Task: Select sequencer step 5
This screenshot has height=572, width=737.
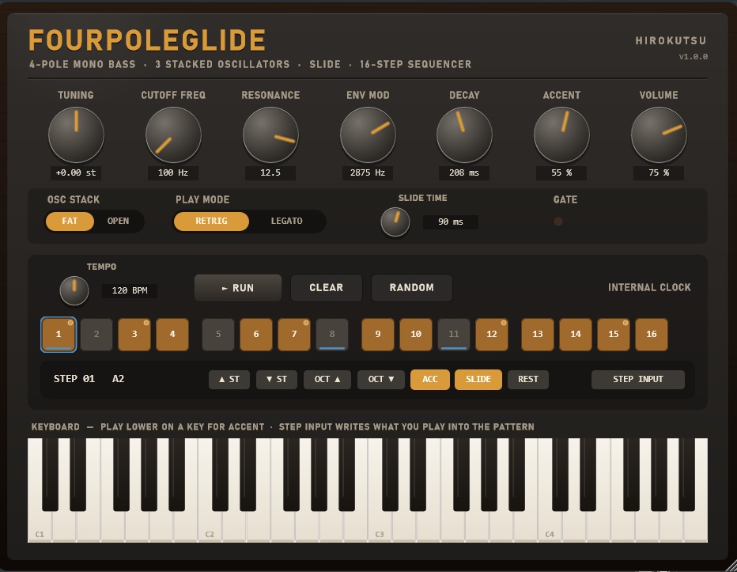Action: click(x=218, y=335)
